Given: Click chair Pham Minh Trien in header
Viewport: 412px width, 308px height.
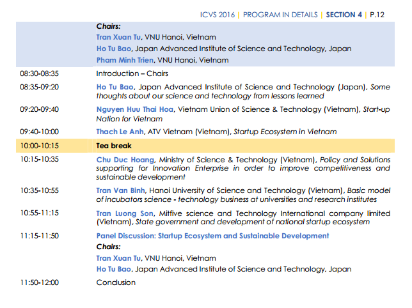Looking at the screenshot, I should tap(125, 60).
